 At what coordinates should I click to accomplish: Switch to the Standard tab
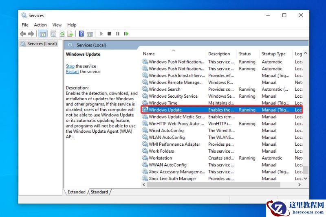(x=99, y=192)
